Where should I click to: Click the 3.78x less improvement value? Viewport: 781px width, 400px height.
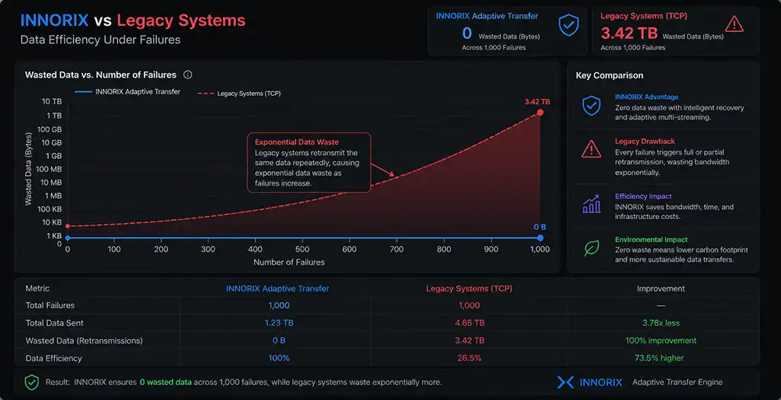(661, 323)
